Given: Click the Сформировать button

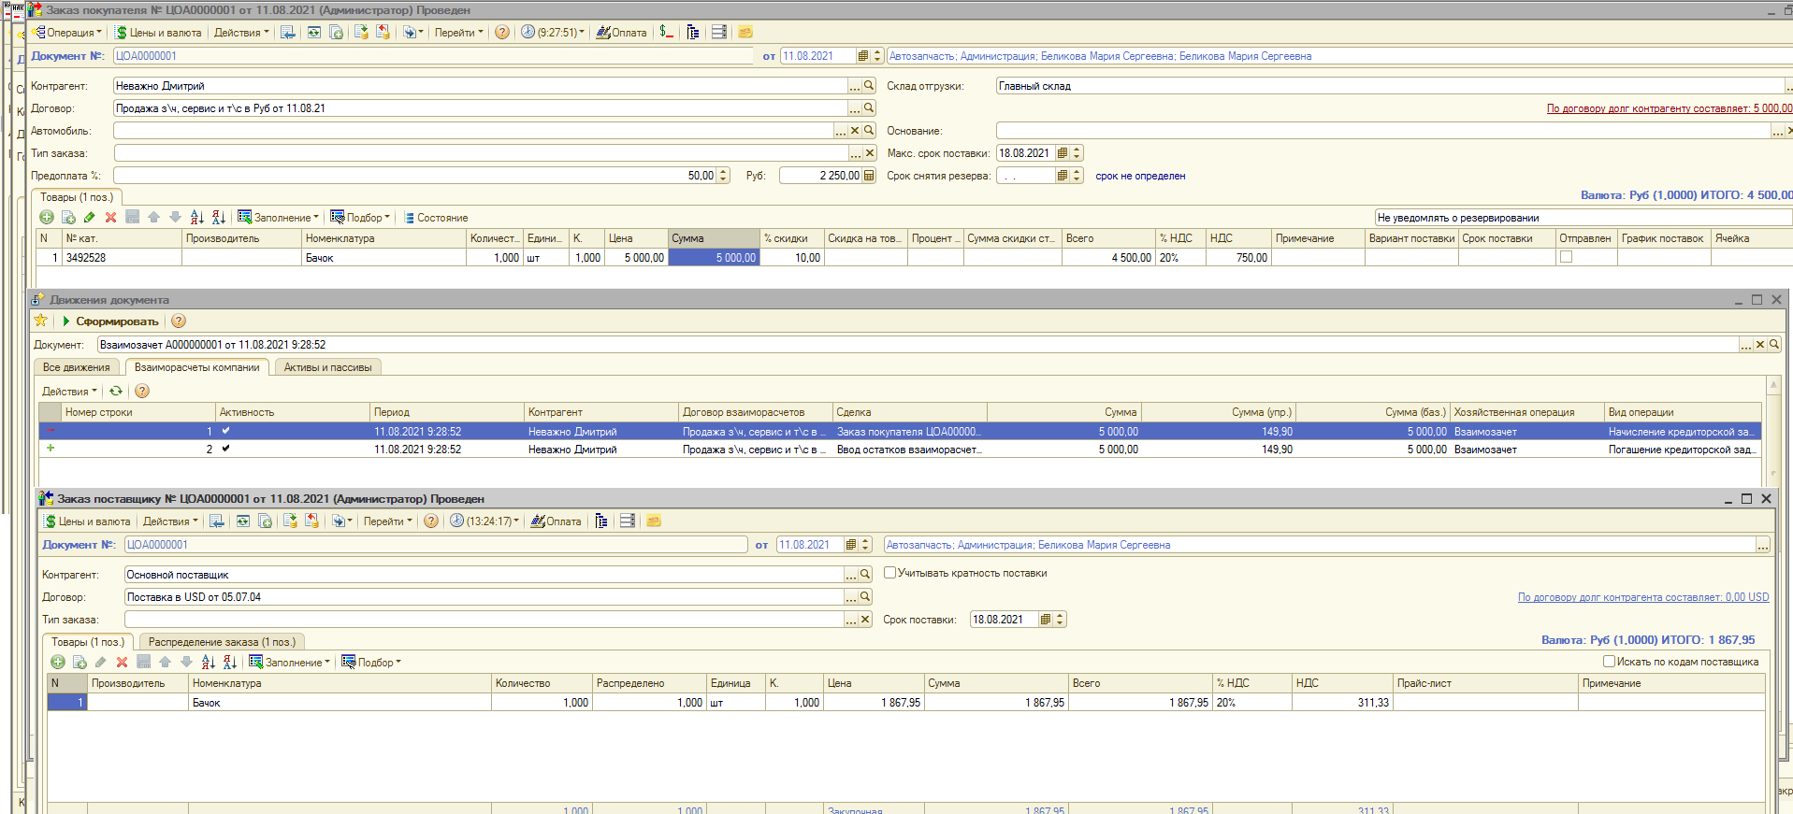Looking at the screenshot, I should pos(110,321).
